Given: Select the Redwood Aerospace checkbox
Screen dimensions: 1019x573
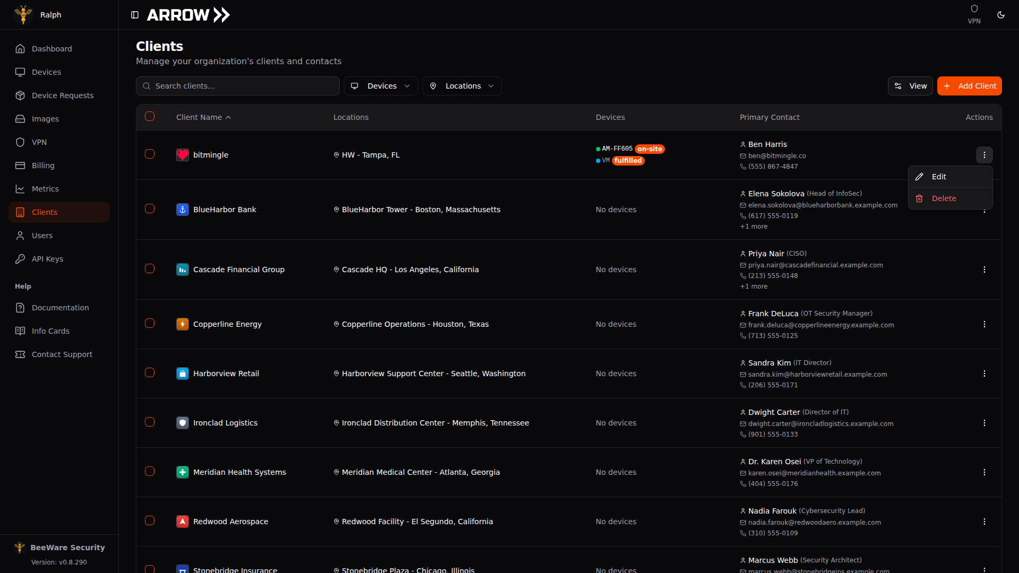Looking at the screenshot, I should (150, 520).
